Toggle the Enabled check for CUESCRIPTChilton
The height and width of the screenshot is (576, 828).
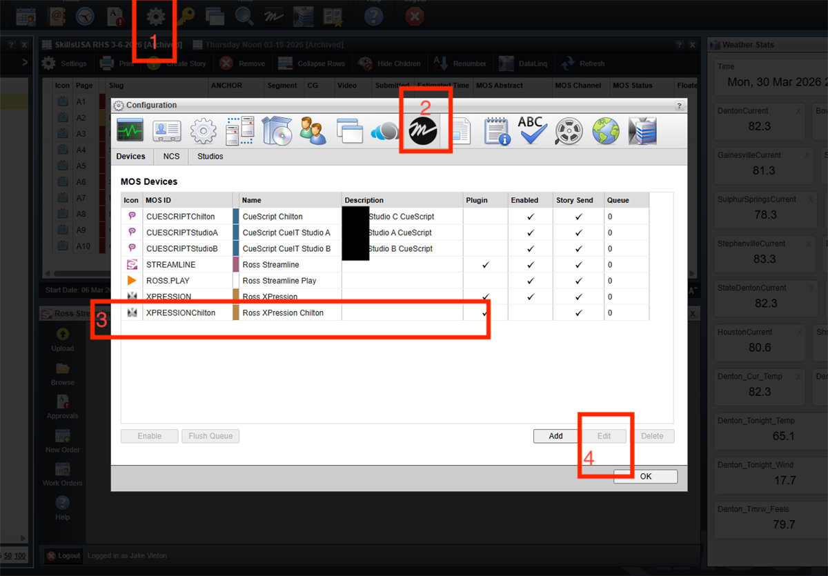tap(531, 217)
